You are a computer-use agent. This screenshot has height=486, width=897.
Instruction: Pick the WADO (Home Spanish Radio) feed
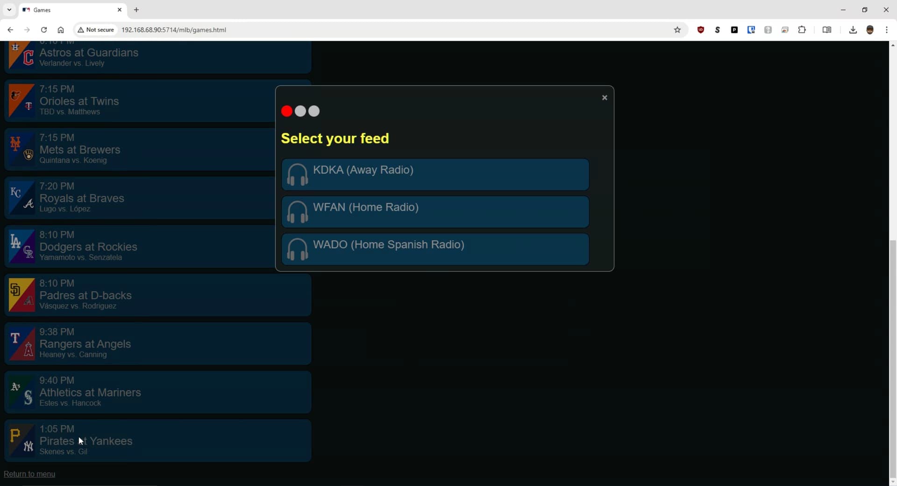tap(434, 249)
